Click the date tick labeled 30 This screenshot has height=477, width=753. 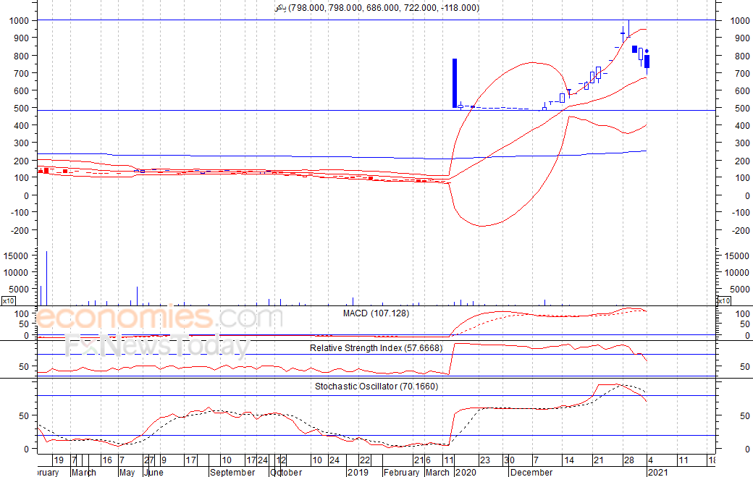510,460
